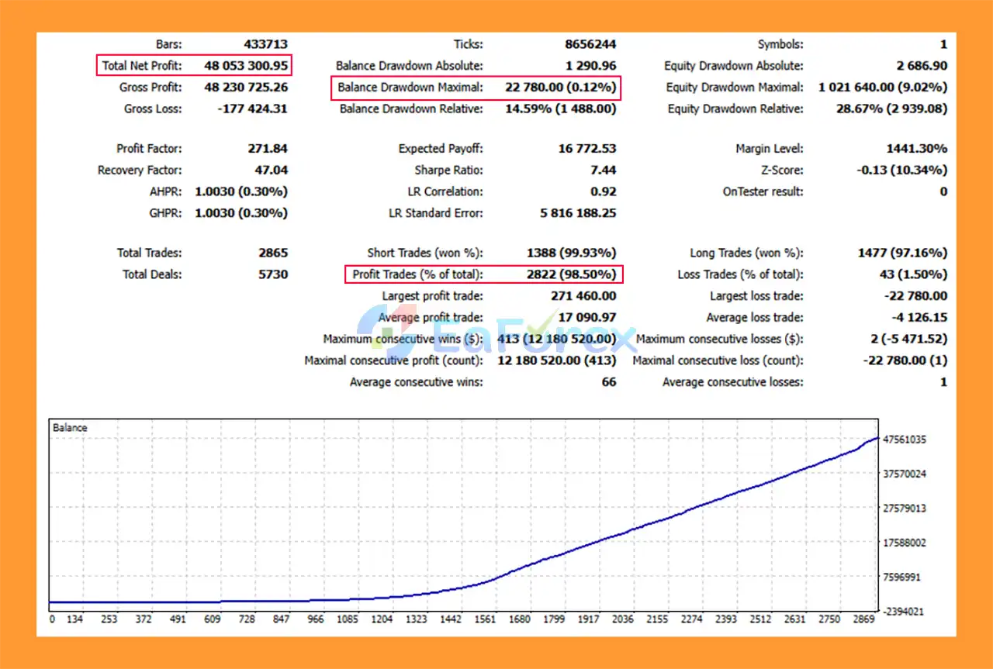This screenshot has width=993, height=669.
Task: Select the Gross Loss value -177 424.31
Action: click(x=252, y=109)
